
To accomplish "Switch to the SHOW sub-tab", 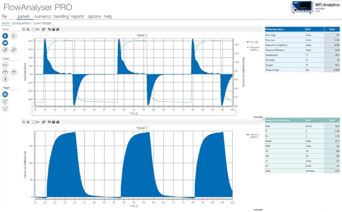I will pyautogui.click(x=6, y=23).
